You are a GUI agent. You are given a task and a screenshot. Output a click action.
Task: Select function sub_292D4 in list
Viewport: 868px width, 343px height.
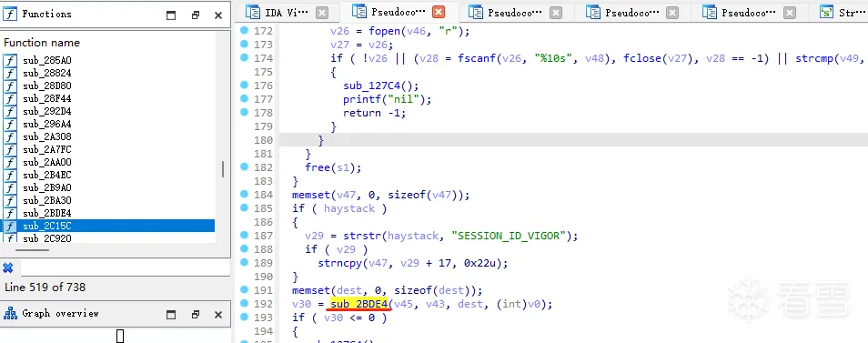(47, 111)
